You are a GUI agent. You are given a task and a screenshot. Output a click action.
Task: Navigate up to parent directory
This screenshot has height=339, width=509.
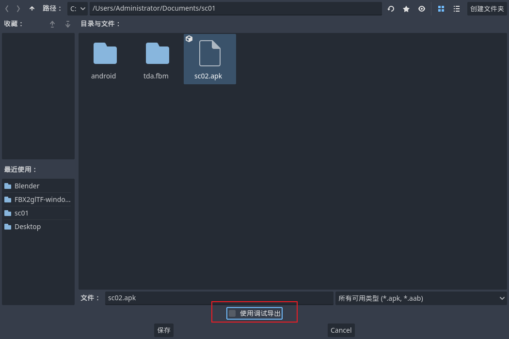pyautogui.click(x=32, y=9)
